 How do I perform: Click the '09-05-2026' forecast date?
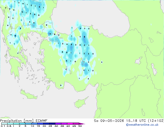pos(112,121)
